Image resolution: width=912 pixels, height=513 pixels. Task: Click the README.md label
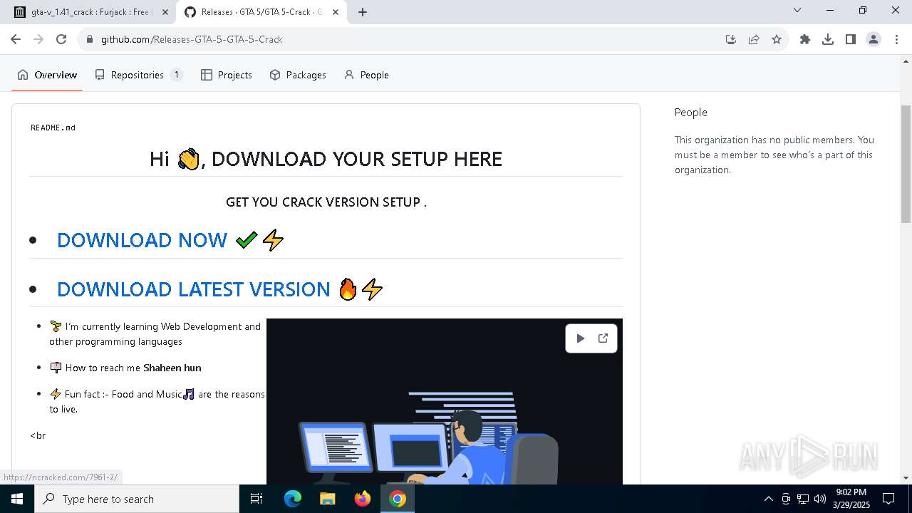point(53,128)
